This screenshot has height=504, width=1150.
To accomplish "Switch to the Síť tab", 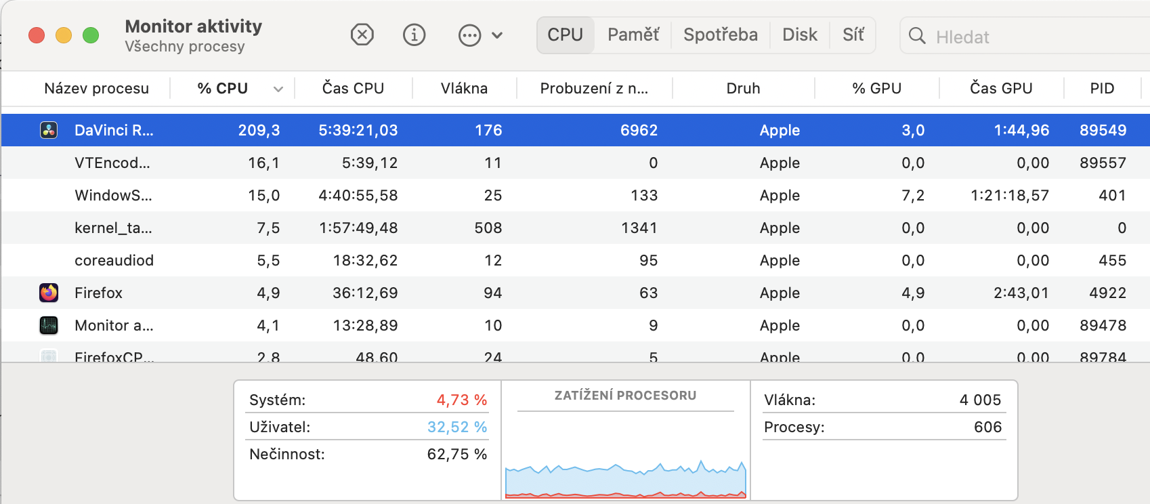I will [853, 35].
